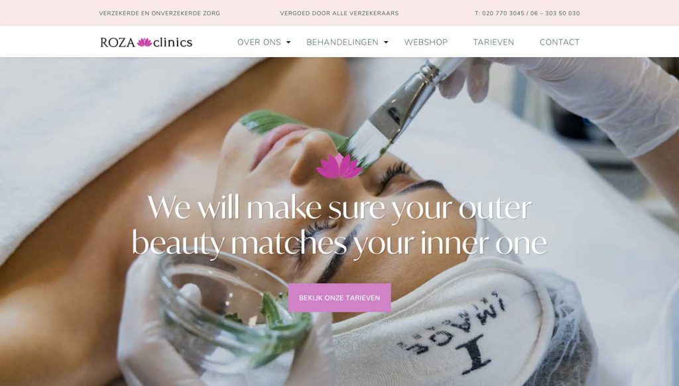
Task: Navigate to the Contact page
Action: pyautogui.click(x=560, y=42)
